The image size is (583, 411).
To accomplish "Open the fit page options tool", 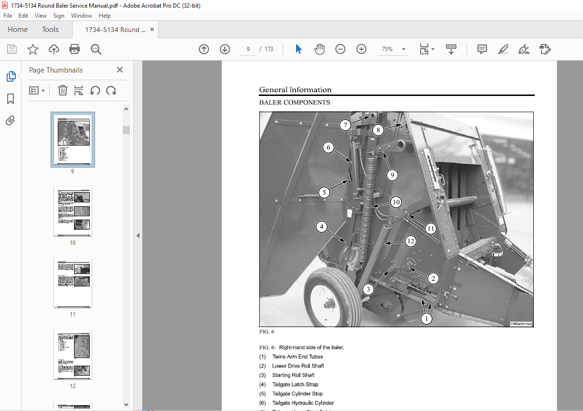I will (x=426, y=49).
